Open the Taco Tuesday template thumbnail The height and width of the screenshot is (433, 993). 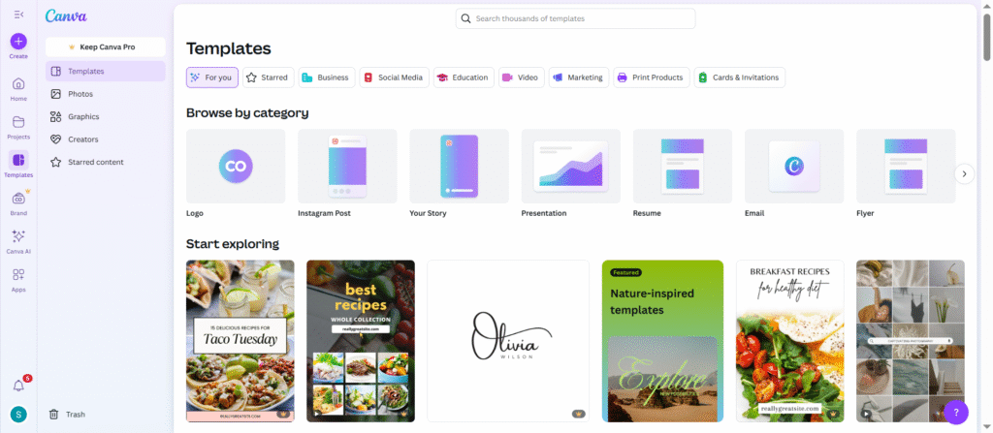point(240,341)
